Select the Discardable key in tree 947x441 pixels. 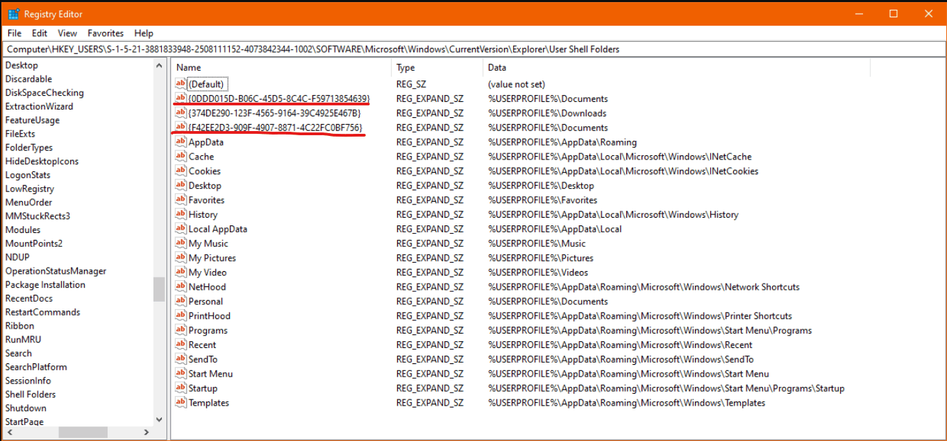click(28, 79)
